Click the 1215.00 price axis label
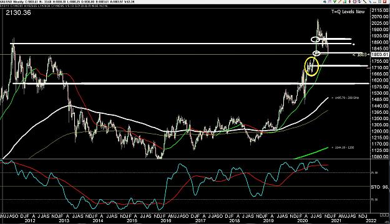The width and height of the screenshot is (390, 224). point(379,138)
